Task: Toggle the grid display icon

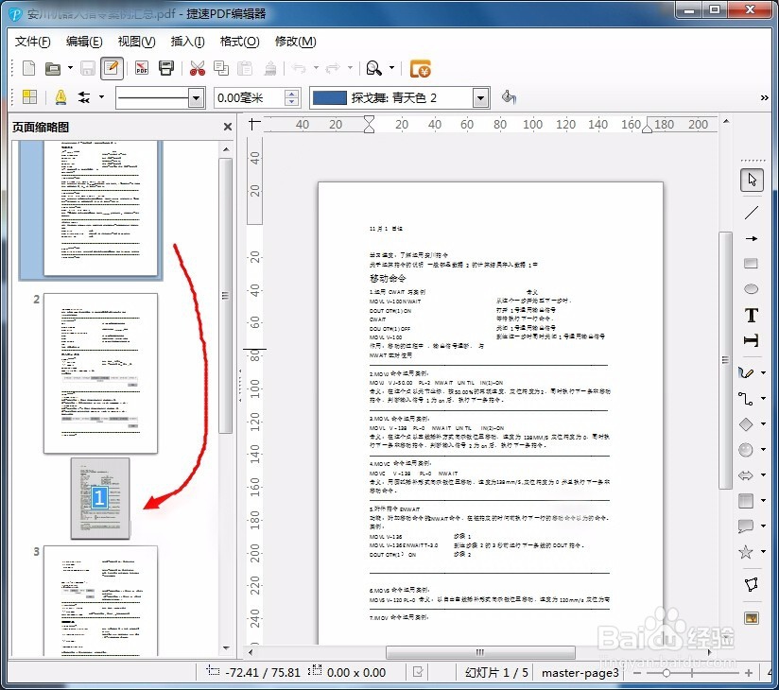Action: [x=30, y=96]
